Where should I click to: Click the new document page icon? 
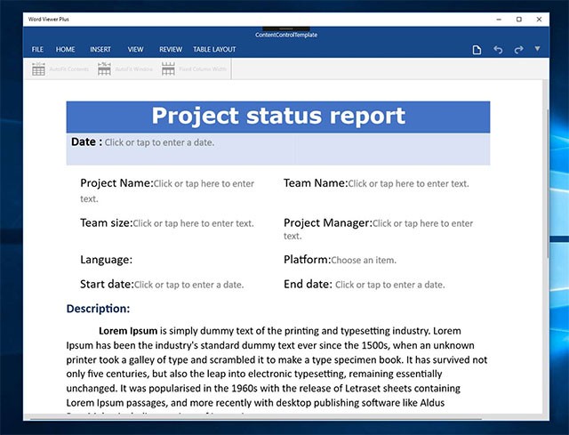coord(477,50)
